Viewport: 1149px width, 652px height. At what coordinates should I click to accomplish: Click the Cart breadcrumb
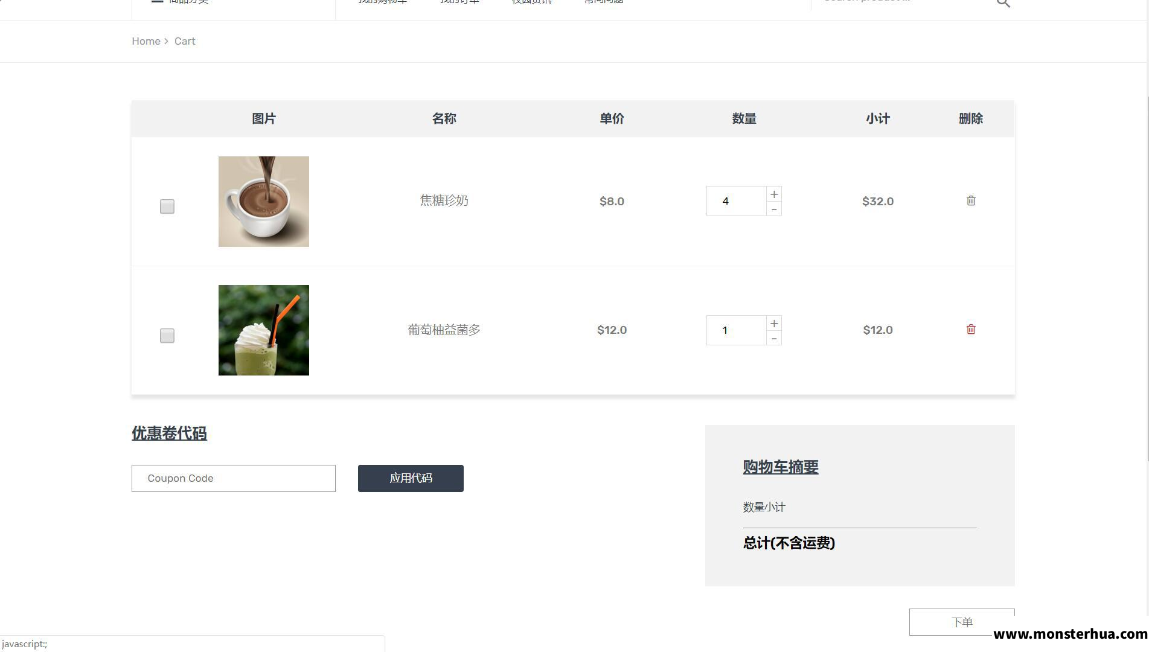pyautogui.click(x=185, y=41)
